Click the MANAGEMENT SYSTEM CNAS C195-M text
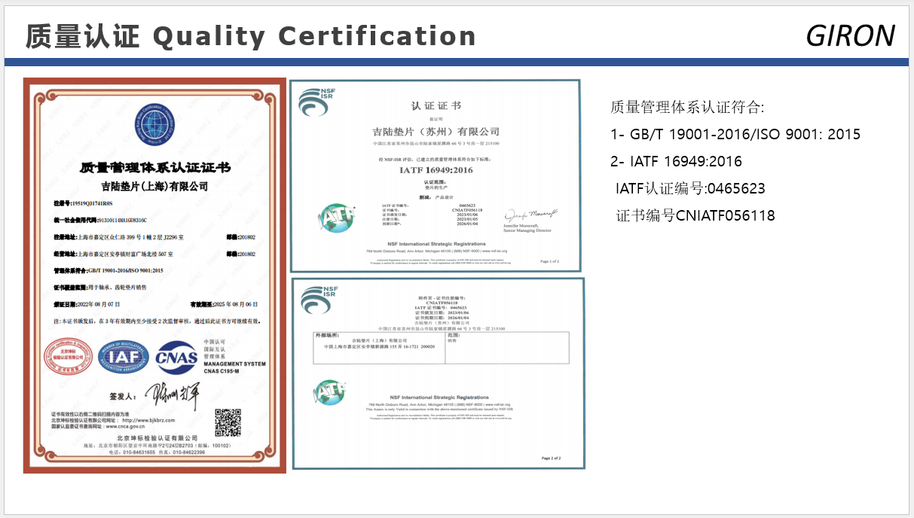This screenshot has width=914, height=518. tap(234, 367)
